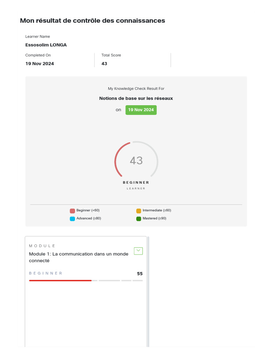Click the LEARNER label under the gauge
The width and height of the screenshot is (269, 359).
click(136, 188)
